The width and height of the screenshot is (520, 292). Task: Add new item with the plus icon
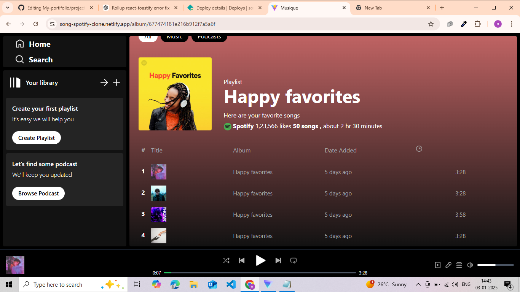point(116,83)
